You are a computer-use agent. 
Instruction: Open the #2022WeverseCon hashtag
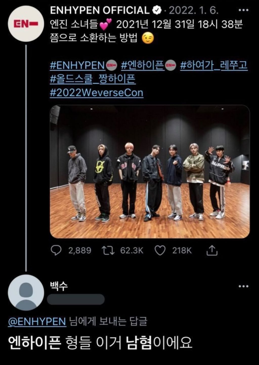coord(96,93)
